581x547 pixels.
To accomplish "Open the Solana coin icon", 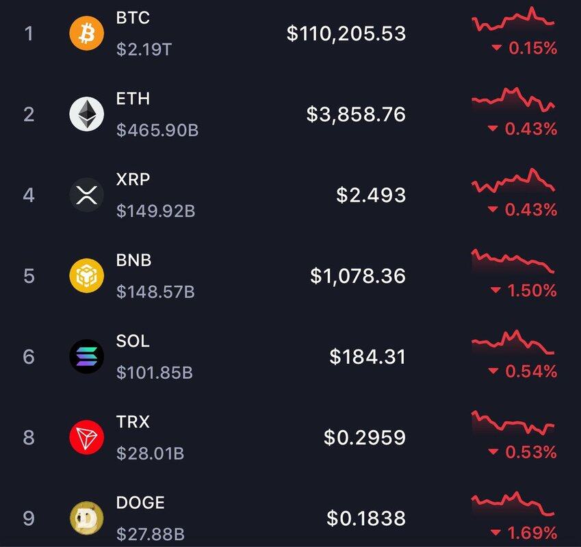I will [x=87, y=356].
